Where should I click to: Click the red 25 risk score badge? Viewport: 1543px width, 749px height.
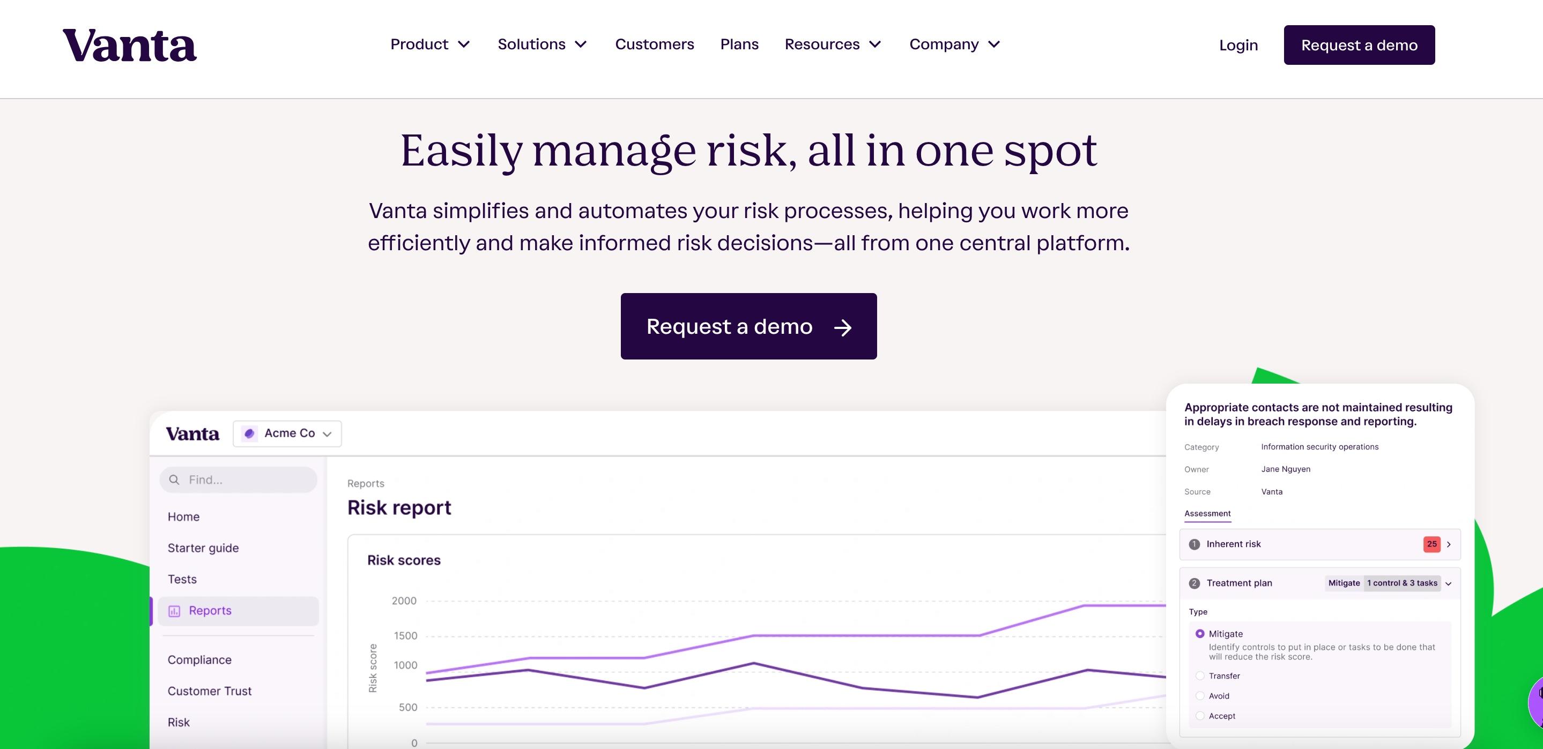1431,544
